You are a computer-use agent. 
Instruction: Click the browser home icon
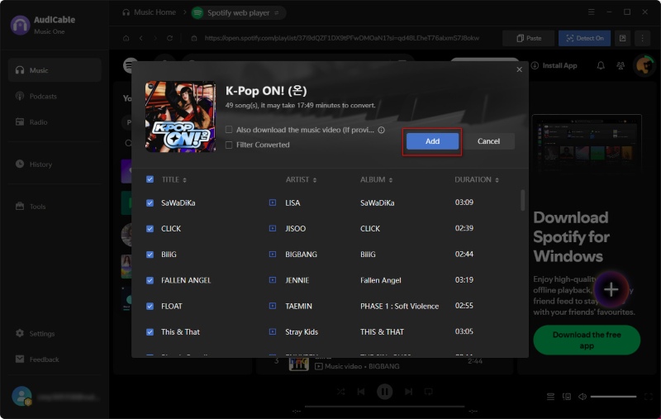pos(126,38)
